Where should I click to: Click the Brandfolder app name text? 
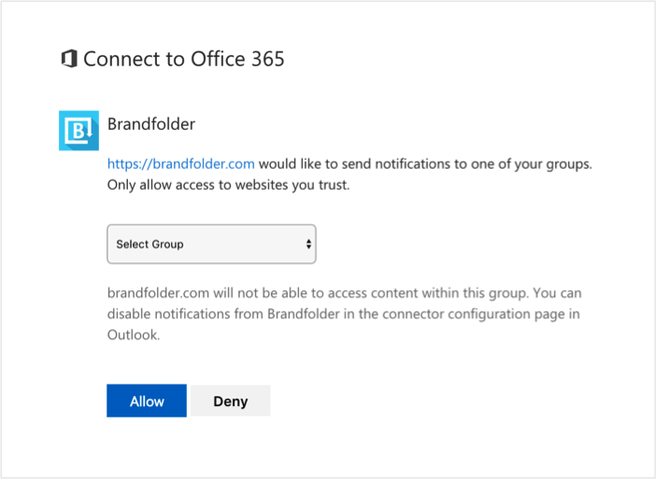151,124
